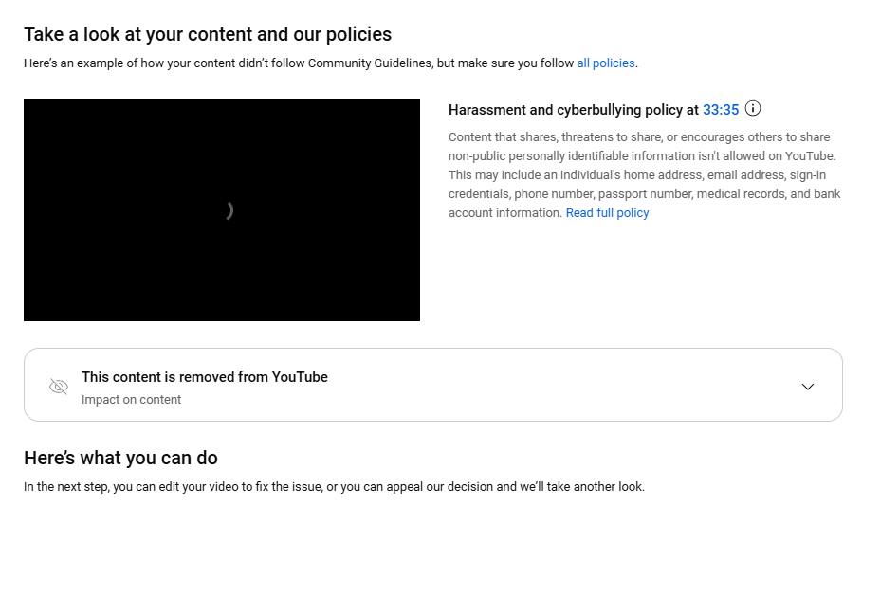Viewport: 880px width, 615px height.
Task: Open the 'Read full policy' link
Action: tap(607, 213)
